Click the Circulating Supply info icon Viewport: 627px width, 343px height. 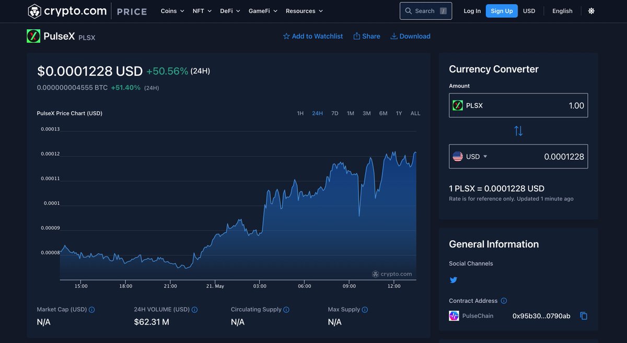coord(286,310)
